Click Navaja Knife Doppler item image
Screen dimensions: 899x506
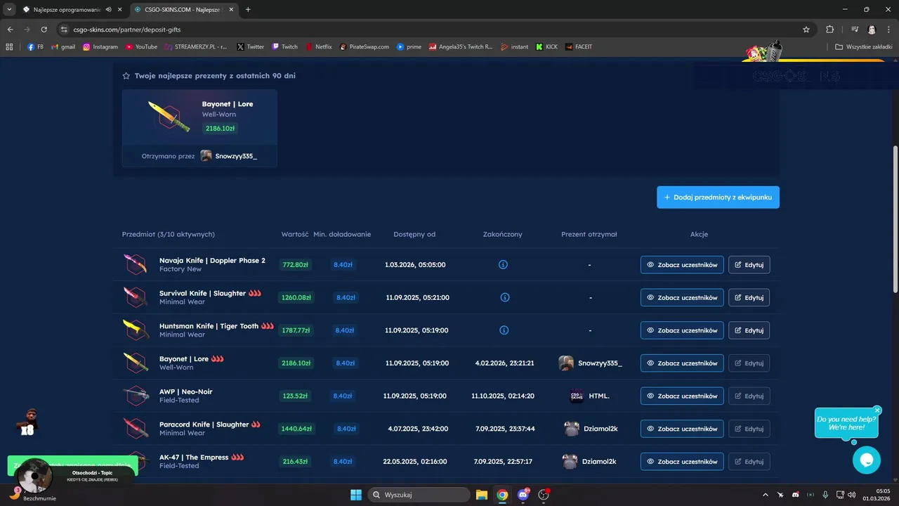pos(136,265)
